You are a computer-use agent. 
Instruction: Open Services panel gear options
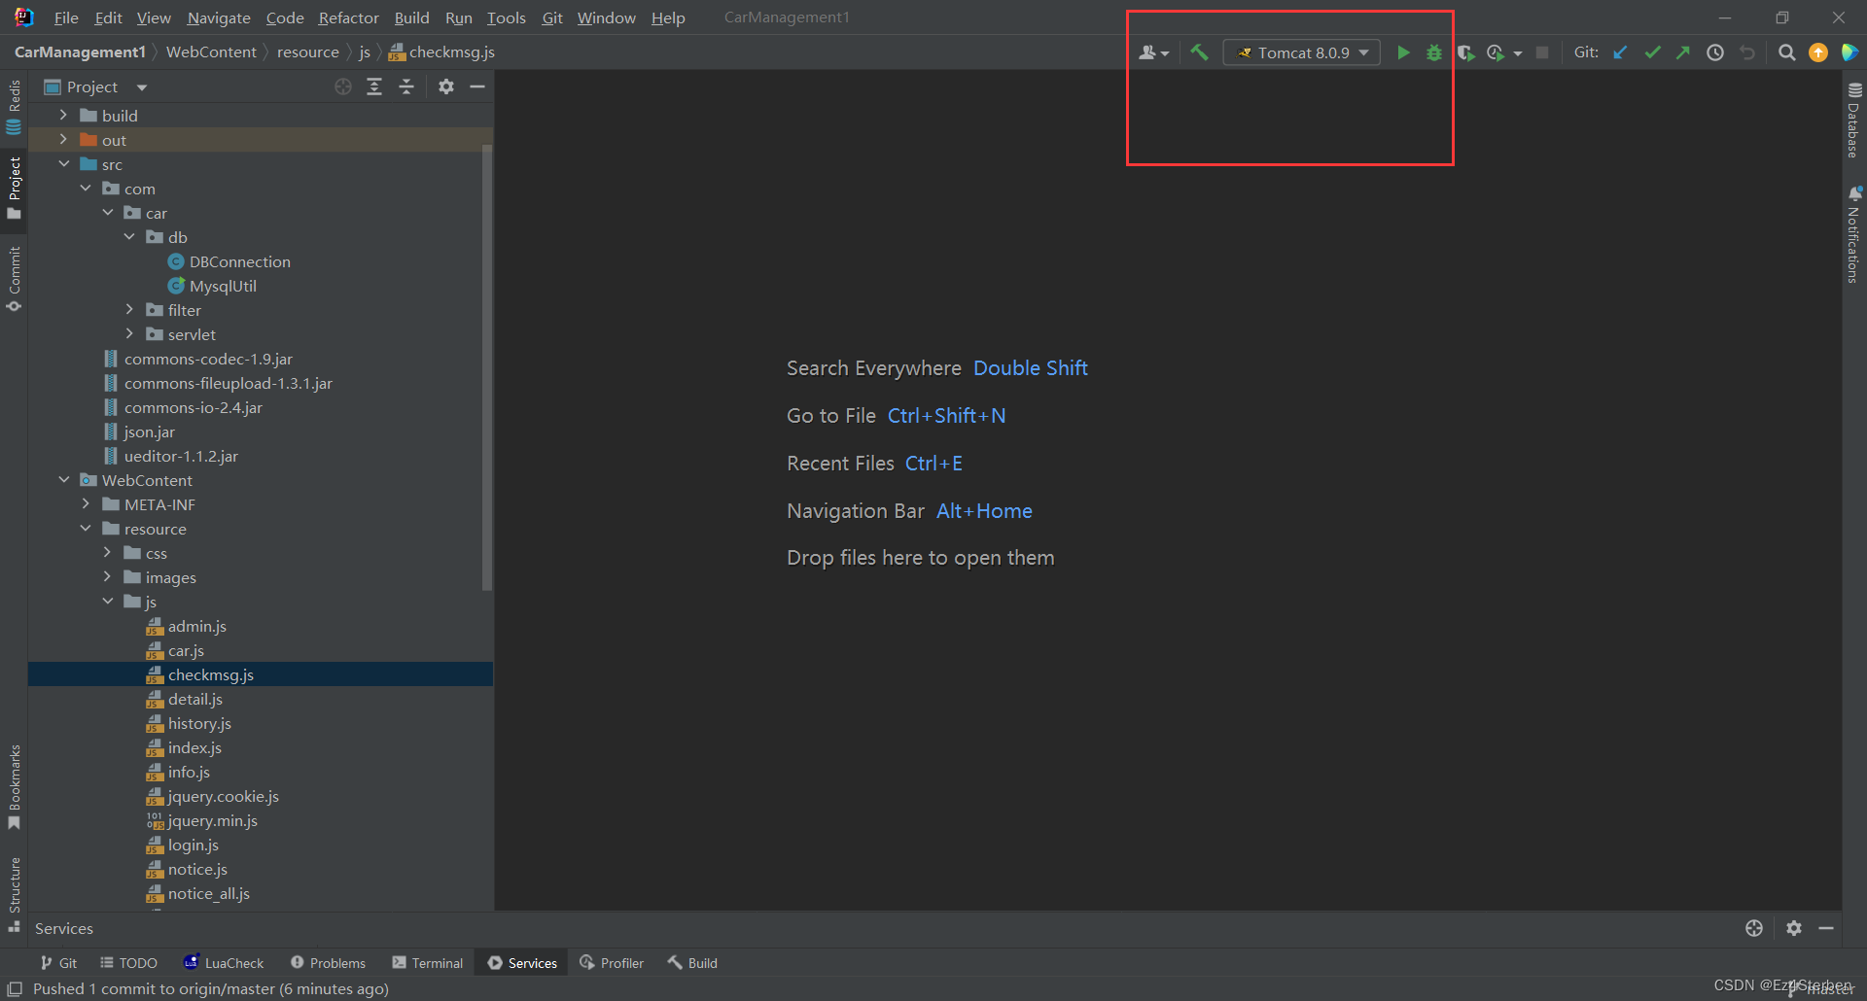coord(1794,928)
